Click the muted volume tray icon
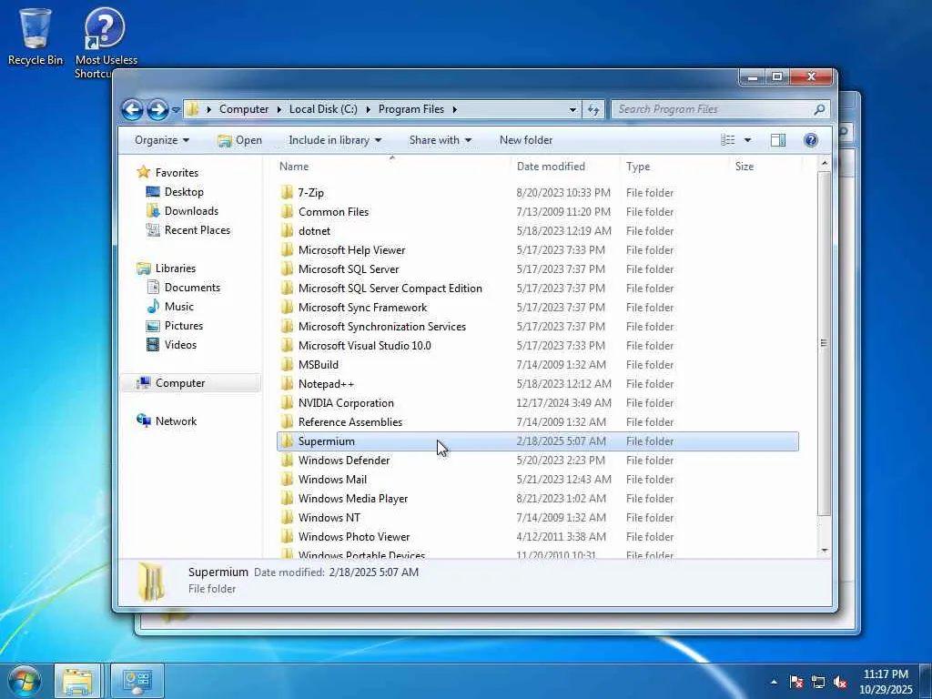This screenshot has height=699, width=932. pyautogui.click(x=840, y=682)
